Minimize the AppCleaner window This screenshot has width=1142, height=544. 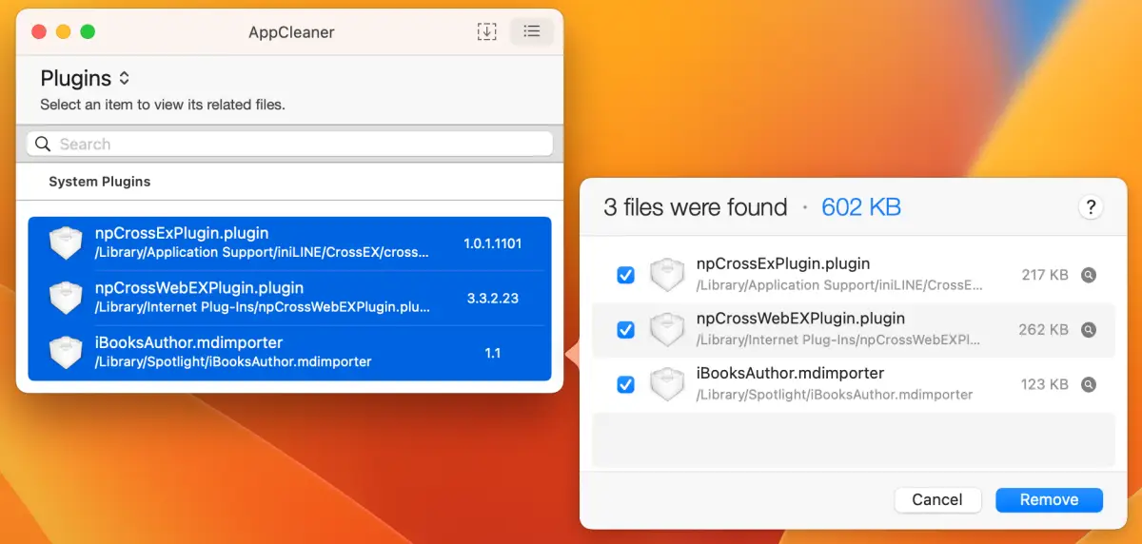[63, 31]
